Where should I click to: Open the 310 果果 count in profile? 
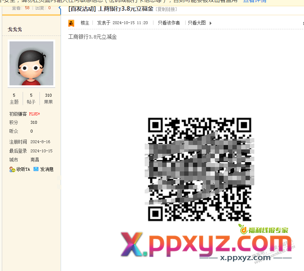(48, 99)
